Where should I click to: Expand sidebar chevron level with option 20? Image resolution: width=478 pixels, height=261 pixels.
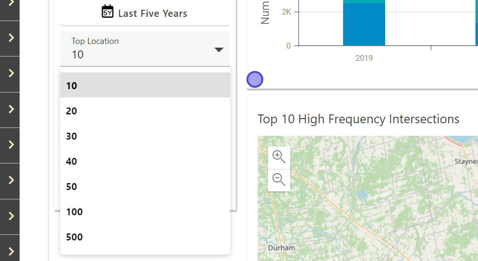[11, 109]
